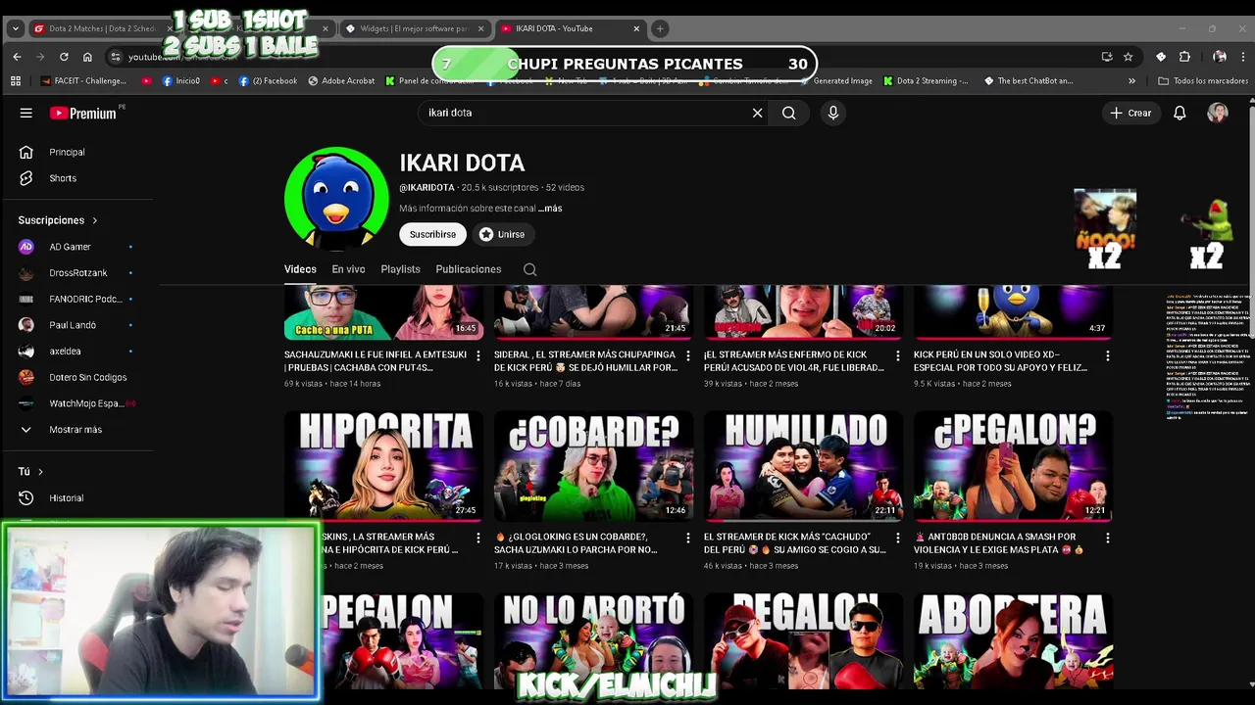
Task: Open the YouTube hamburger guide menu
Action: pyautogui.click(x=26, y=113)
